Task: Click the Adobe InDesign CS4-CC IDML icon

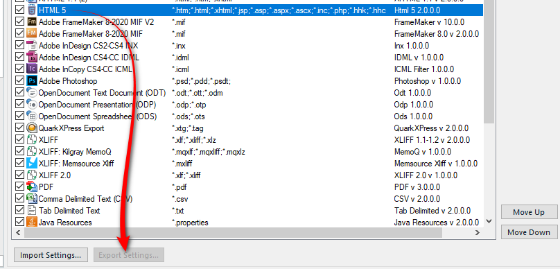Action: point(31,58)
